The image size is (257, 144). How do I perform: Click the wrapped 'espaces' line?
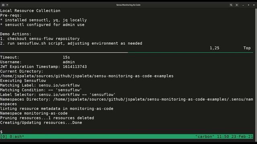click(x=8, y=104)
